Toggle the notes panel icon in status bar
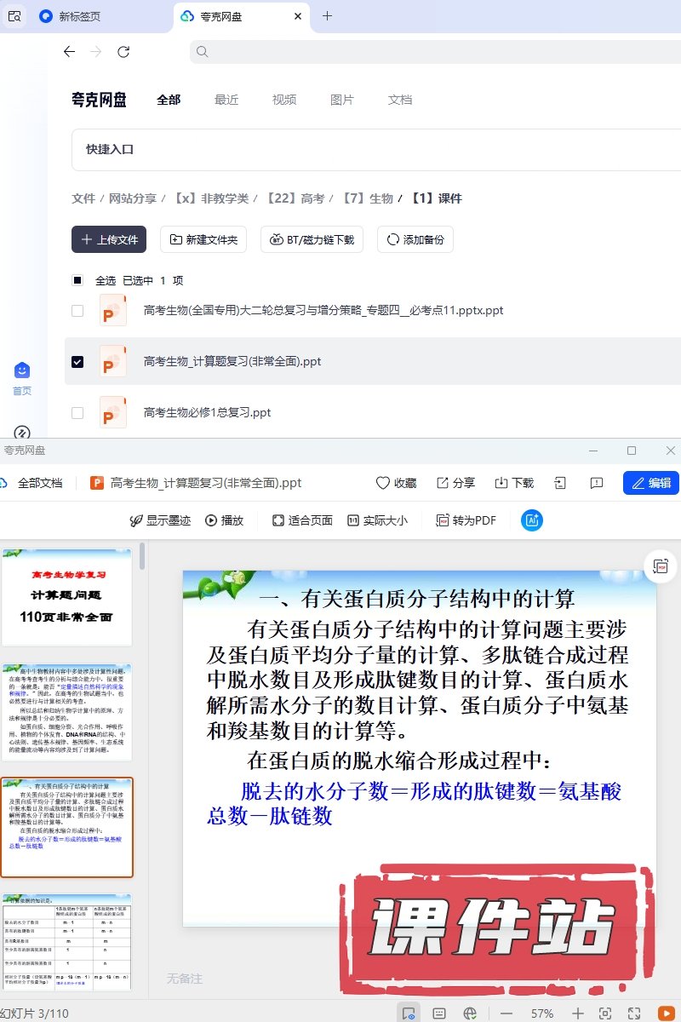 [439, 1013]
